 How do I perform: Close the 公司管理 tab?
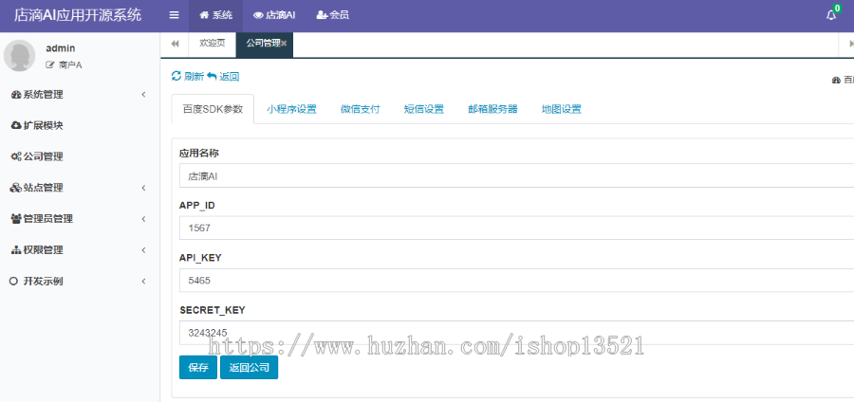[x=284, y=44]
